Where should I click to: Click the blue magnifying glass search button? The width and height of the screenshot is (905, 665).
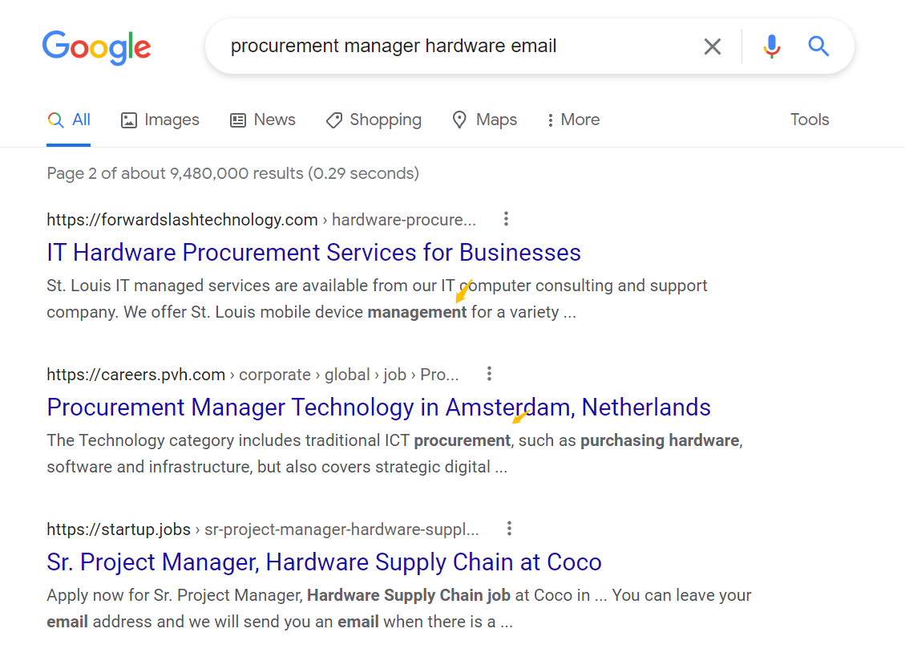[x=818, y=46]
